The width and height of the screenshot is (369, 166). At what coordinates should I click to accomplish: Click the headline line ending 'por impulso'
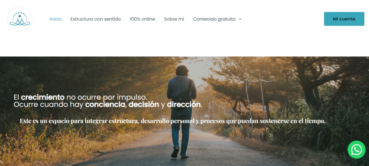pos(80,97)
